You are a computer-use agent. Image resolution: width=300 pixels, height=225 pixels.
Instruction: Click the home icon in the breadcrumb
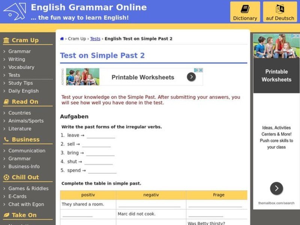point(62,38)
